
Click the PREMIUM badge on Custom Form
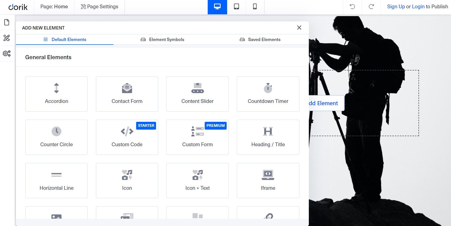point(216,126)
